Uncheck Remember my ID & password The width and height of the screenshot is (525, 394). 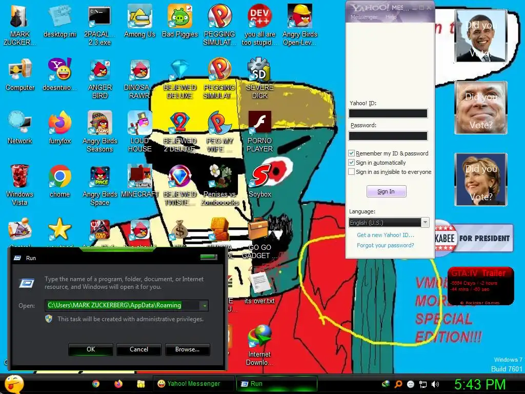point(351,153)
